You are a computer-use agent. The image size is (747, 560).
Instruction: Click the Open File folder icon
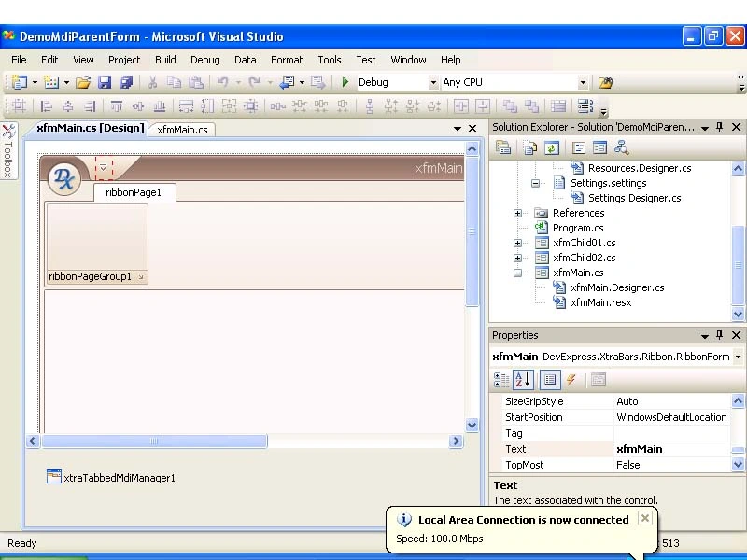(x=83, y=82)
